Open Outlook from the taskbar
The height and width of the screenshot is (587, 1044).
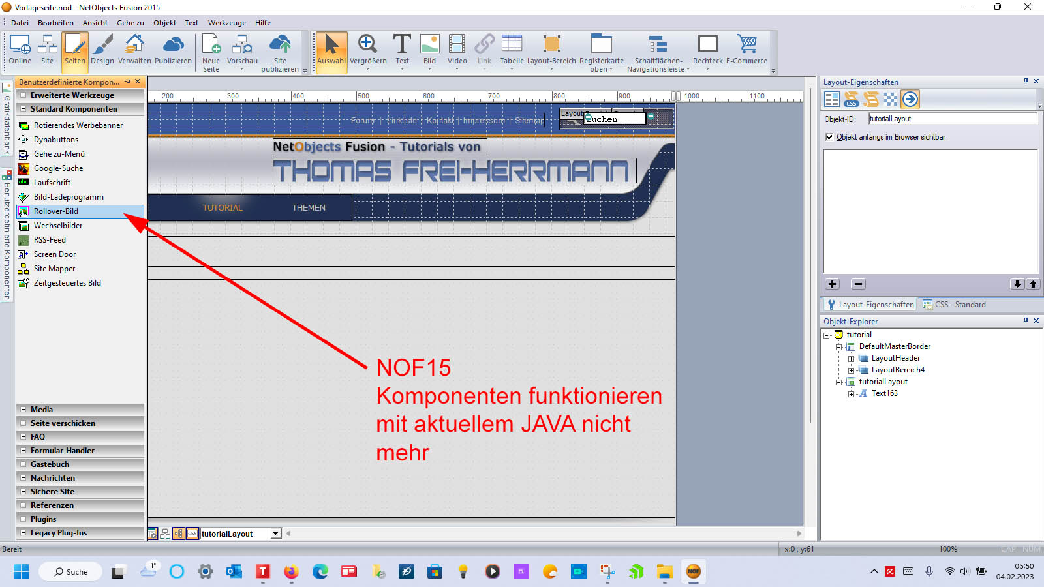tap(234, 572)
